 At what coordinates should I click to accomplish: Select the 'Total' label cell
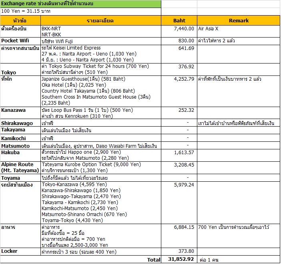pyautogui.click(x=80, y=259)
